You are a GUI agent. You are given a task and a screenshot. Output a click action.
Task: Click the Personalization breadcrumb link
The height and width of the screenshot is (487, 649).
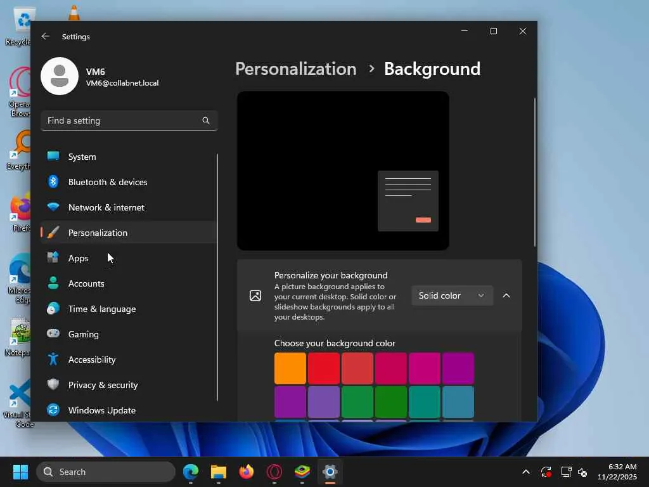point(295,68)
